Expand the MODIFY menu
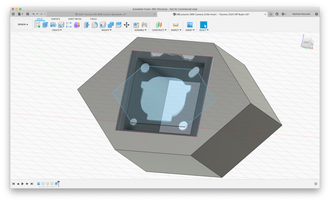The height and width of the screenshot is (202, 330). point(106,30)
